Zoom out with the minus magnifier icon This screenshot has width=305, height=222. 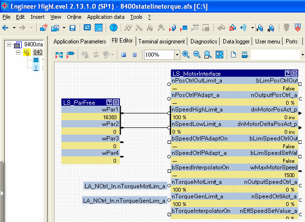[197, 55]
